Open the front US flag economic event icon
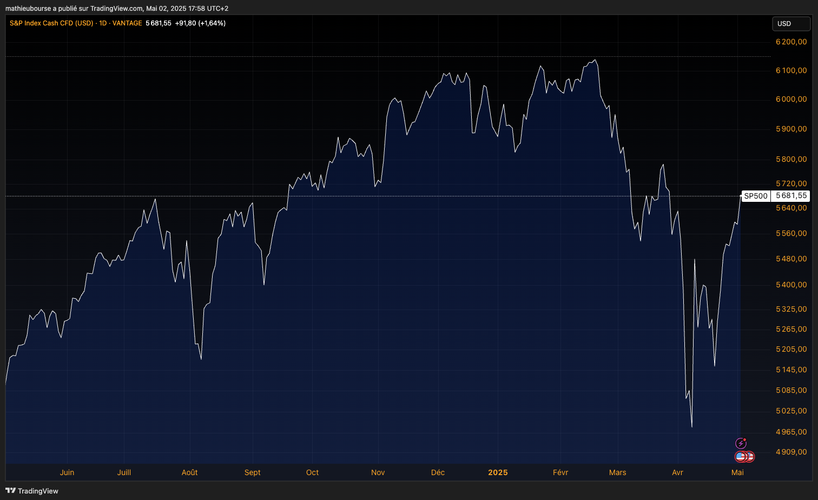 [741, 457]
